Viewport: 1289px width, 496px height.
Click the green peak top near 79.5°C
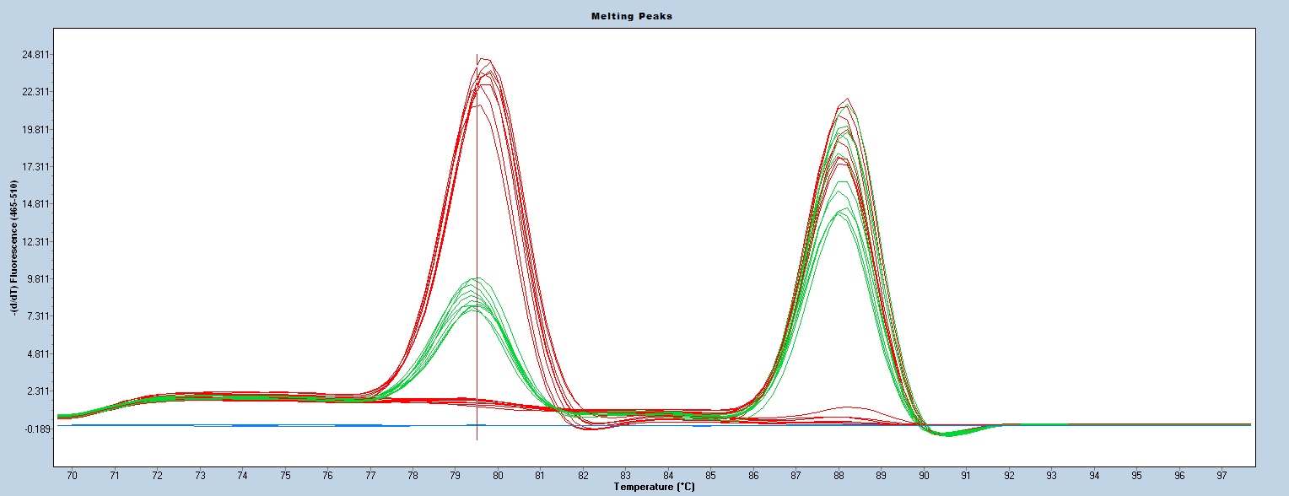477,279
